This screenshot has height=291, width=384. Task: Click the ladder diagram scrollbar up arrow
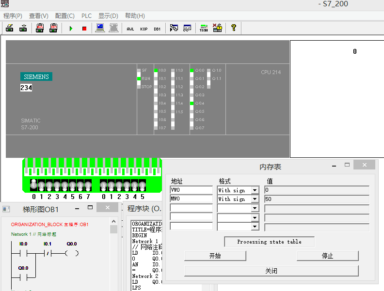pos(113,221)
